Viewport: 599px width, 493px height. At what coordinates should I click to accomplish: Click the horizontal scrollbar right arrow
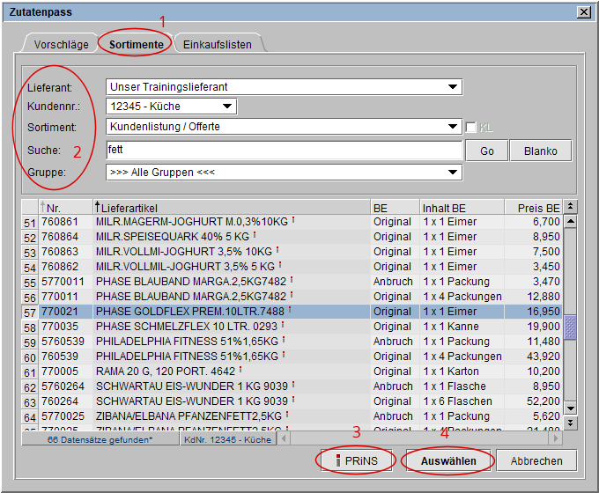555,438
